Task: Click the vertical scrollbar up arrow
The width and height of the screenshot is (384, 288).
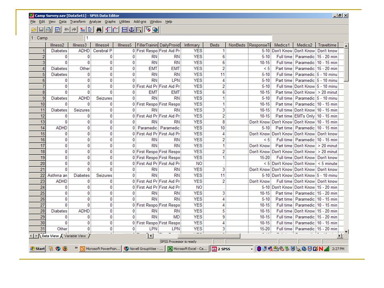Action: pos(346,46)
